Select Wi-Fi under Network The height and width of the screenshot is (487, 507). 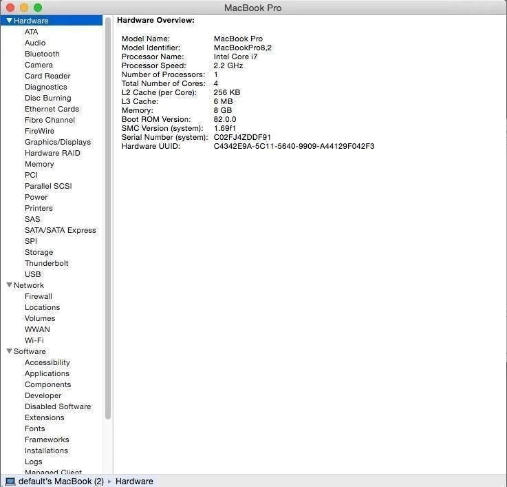click(x=34, y=340)
